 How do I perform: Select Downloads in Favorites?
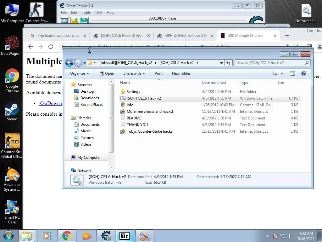pyautogui.click(x=90, y=98)
